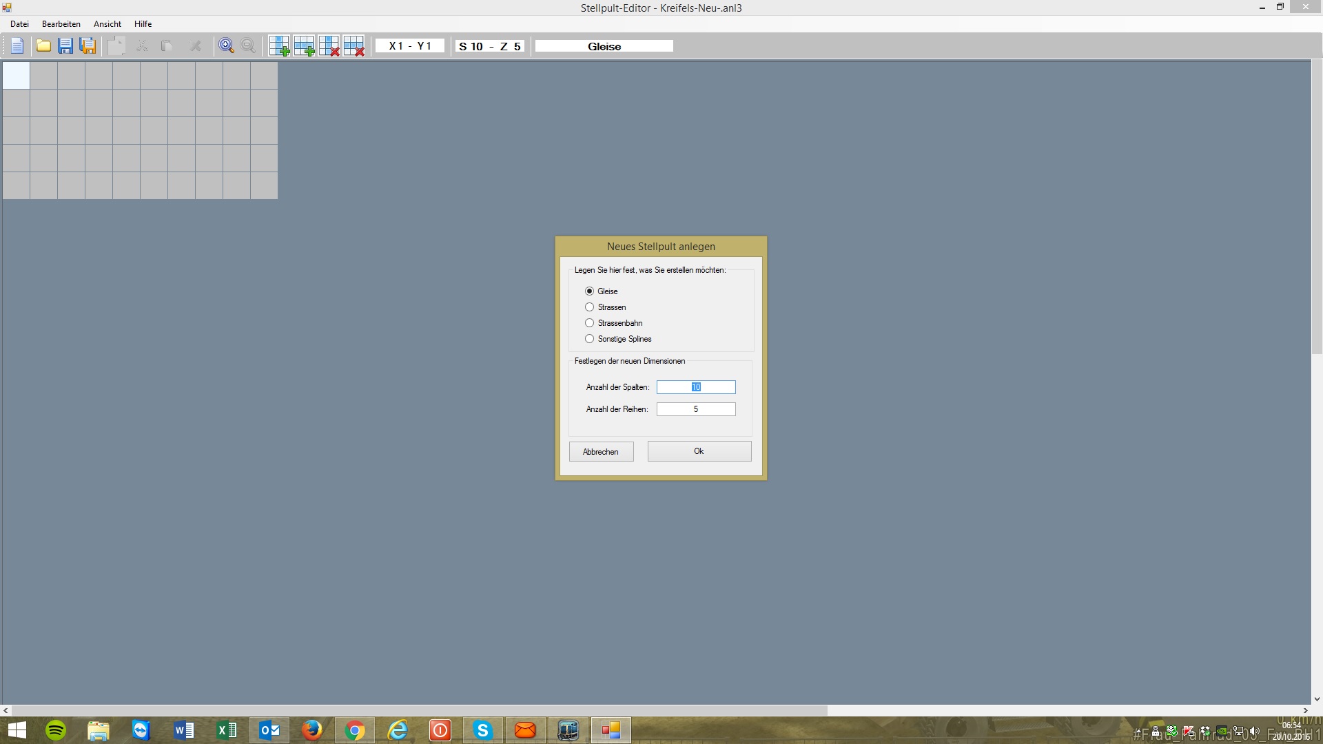The image size is (1323, 744).
Task: Open the Ansicht menu
Action: (107, 24)
